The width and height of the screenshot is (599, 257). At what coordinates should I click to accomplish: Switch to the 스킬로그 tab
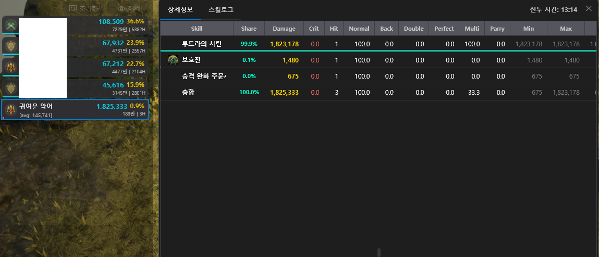pyautogui.click(x=221, y=10)
